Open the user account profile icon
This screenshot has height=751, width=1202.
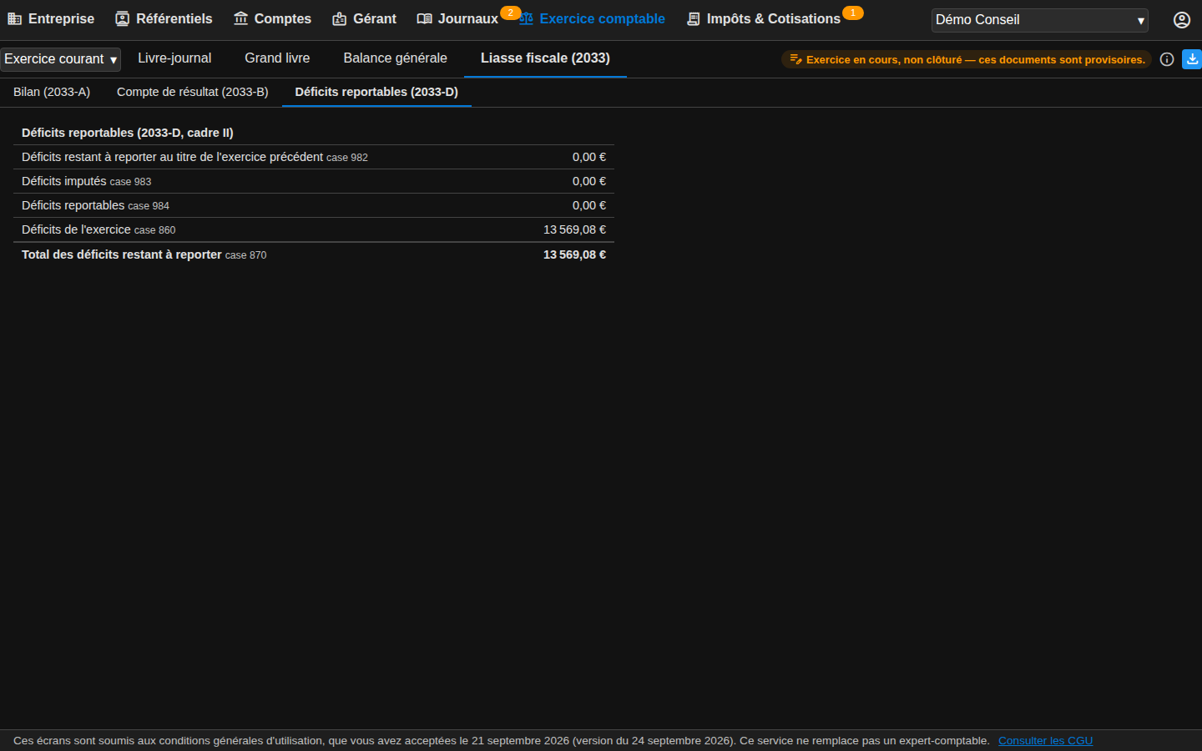pos(1181,20)
